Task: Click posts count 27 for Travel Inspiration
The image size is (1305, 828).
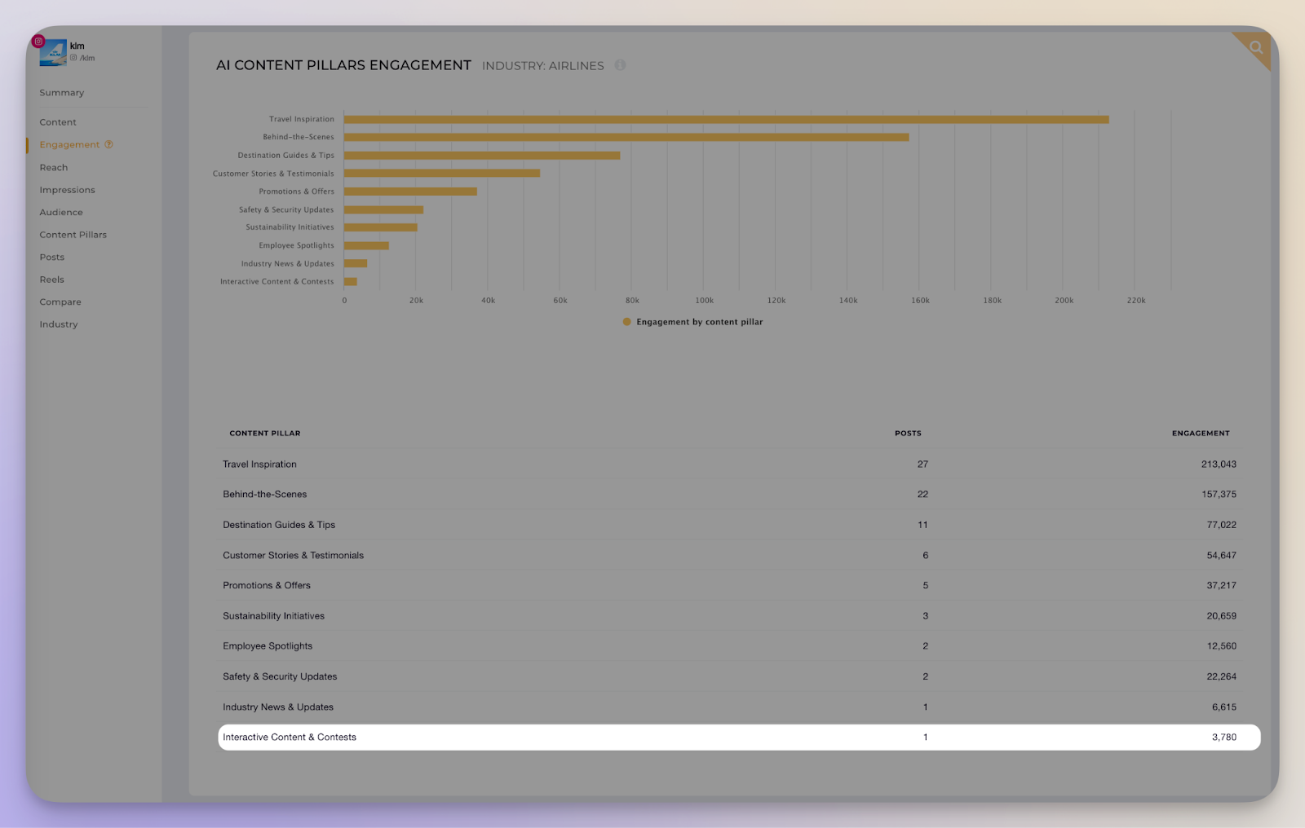Action: pos(922,465)
